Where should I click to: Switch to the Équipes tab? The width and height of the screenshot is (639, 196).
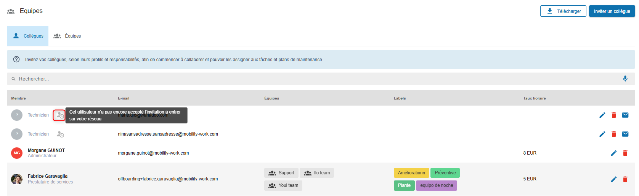point(67,36)
